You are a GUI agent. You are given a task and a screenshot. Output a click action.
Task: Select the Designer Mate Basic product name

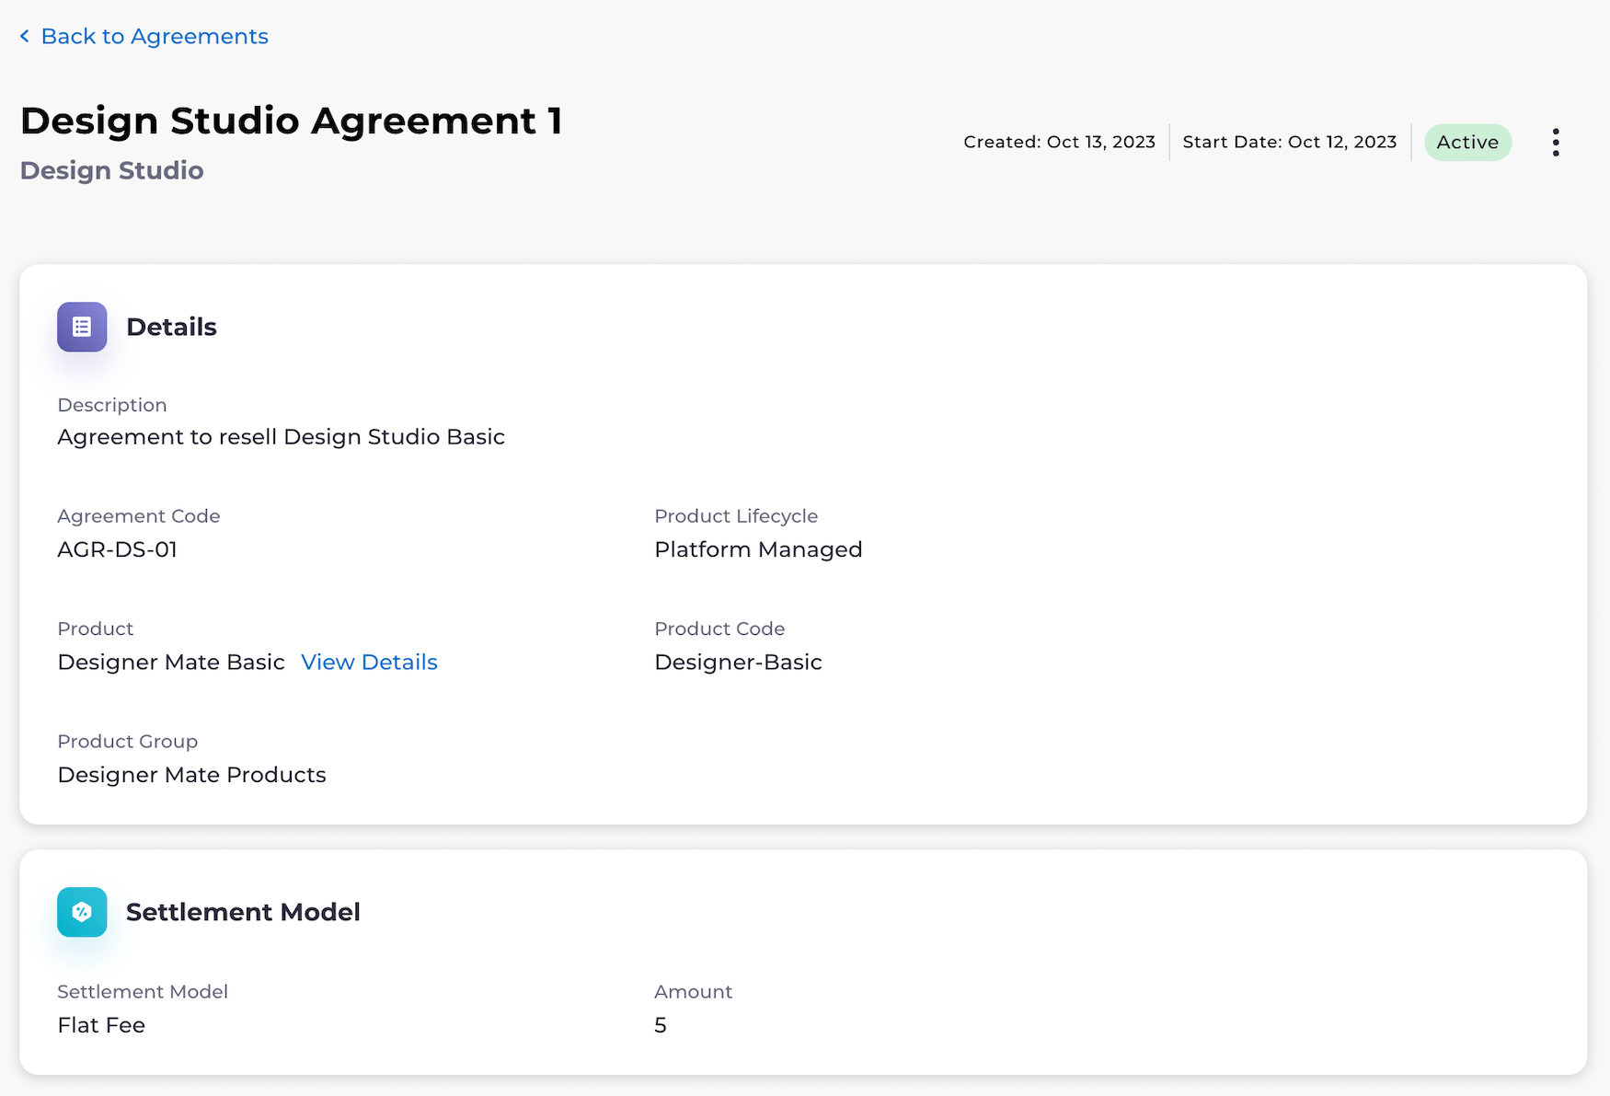point(171,662)
